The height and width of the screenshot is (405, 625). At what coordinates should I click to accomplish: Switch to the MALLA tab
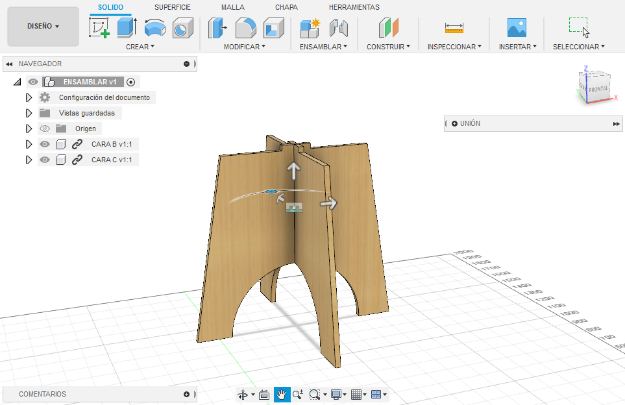(x=233, y=7)
